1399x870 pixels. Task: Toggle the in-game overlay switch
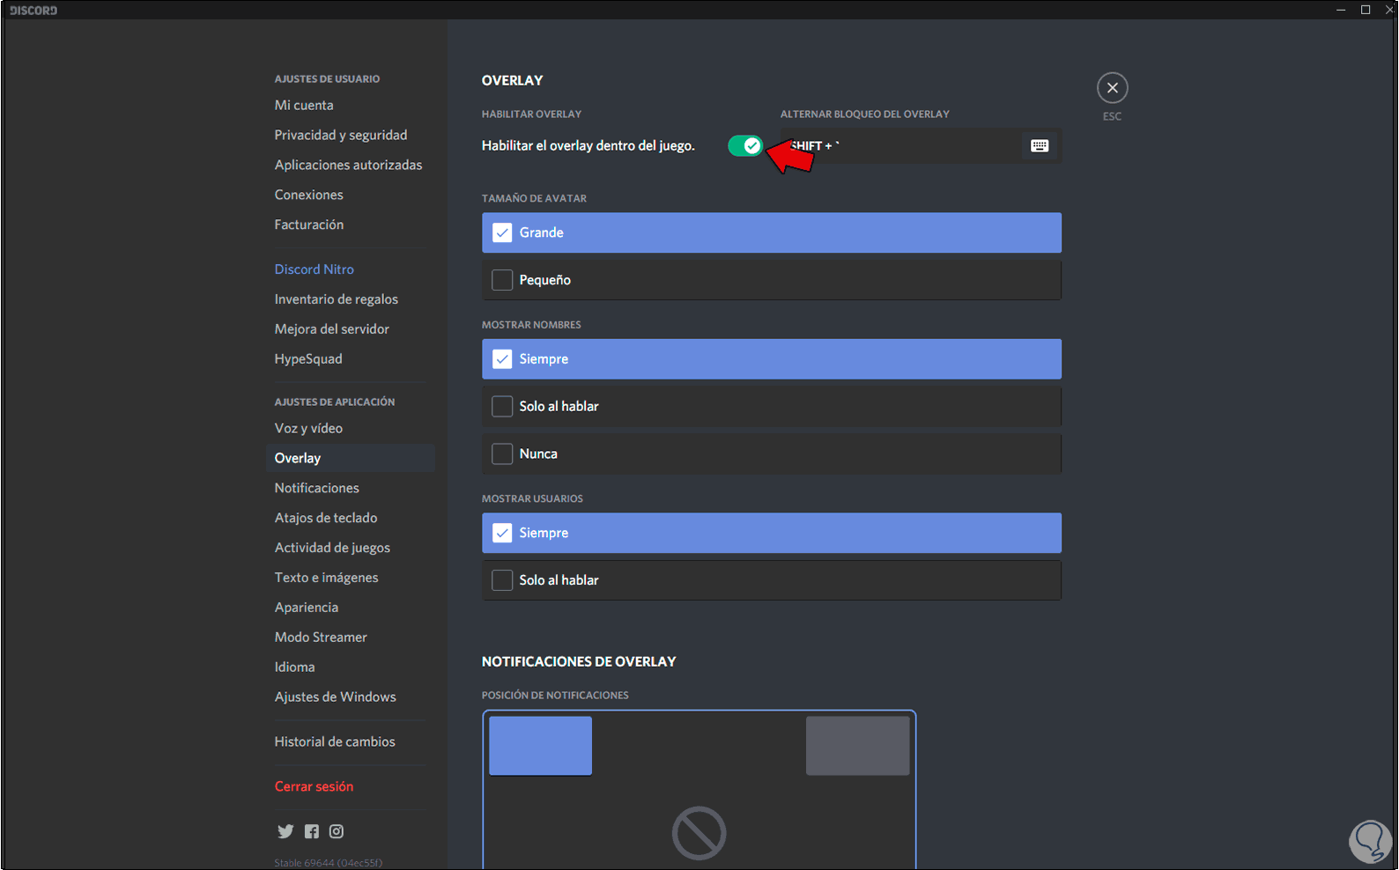[745, 146]
